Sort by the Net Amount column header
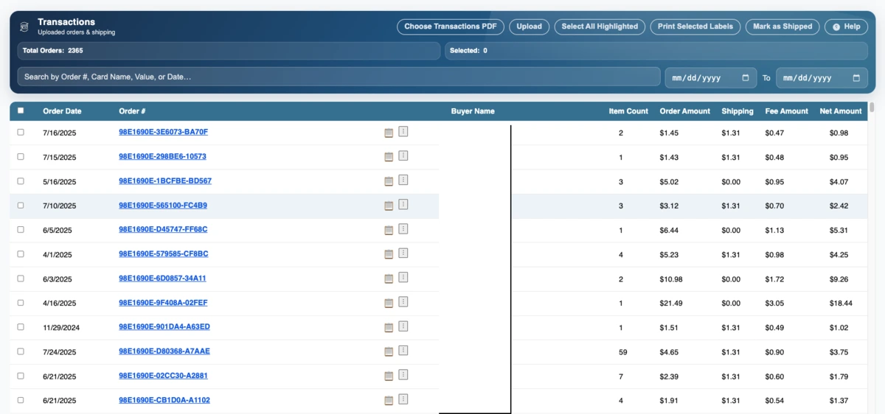Image resolution: width=885 pixels, height=414 pixels. [840, 111]
